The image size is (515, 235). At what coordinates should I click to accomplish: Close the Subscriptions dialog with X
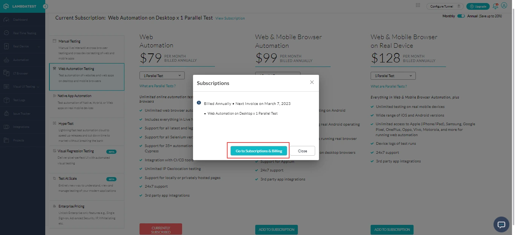(x=312, y=82)
